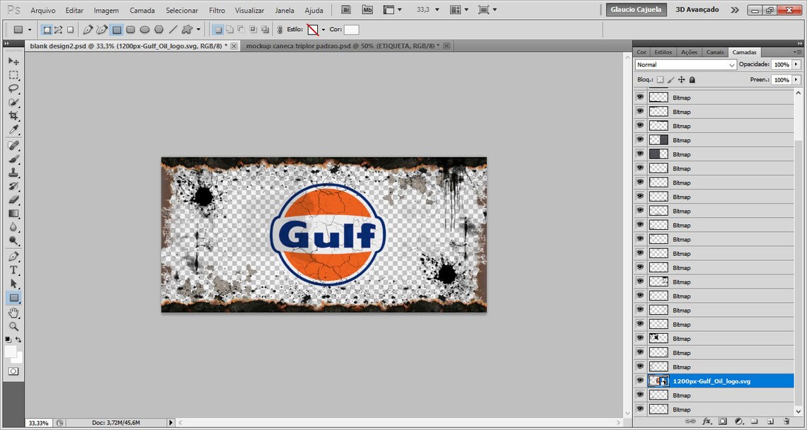Open the Launch Bridge icon in toolbar

click(x=346, y=9)
